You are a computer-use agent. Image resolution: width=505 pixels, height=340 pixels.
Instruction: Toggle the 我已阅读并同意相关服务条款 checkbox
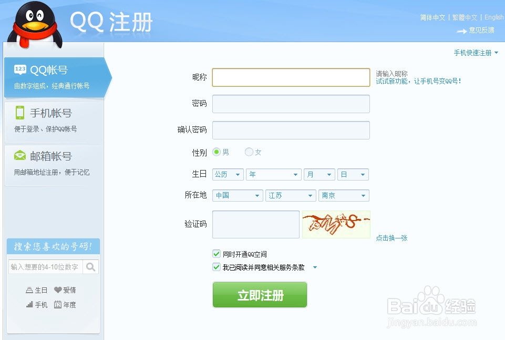click(217, 267)
